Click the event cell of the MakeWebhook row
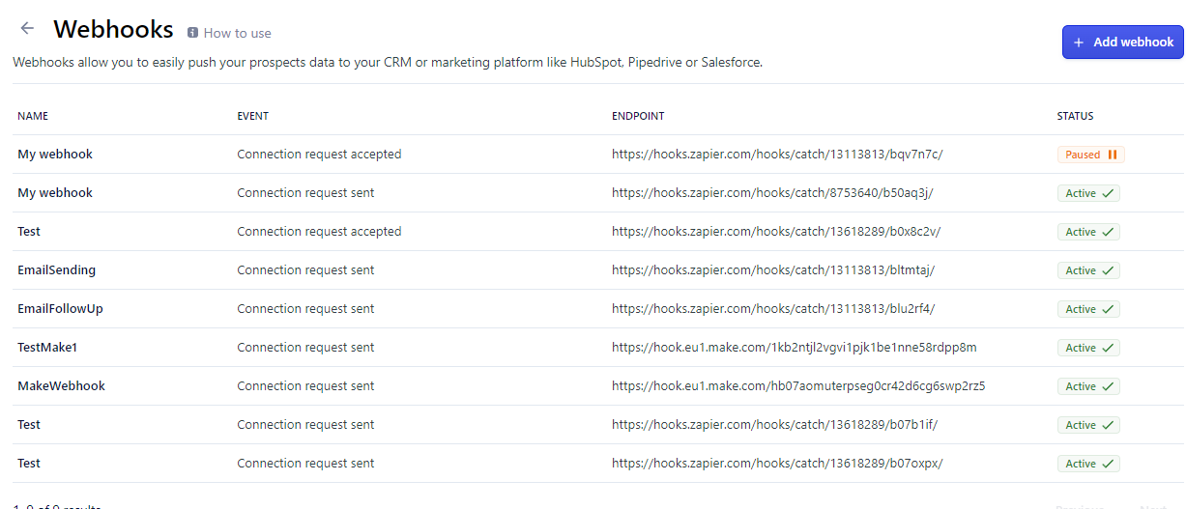The height and width of the screenshot is (509, 1186). tap(305, 386)
